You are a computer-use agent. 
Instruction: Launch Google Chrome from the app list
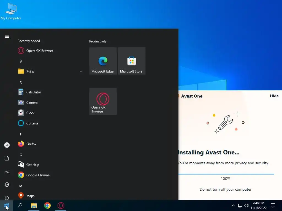click(x=50, y=175)
